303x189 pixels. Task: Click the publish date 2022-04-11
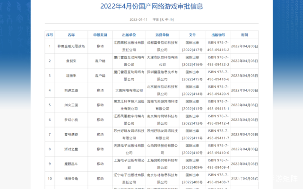[139, 20]
